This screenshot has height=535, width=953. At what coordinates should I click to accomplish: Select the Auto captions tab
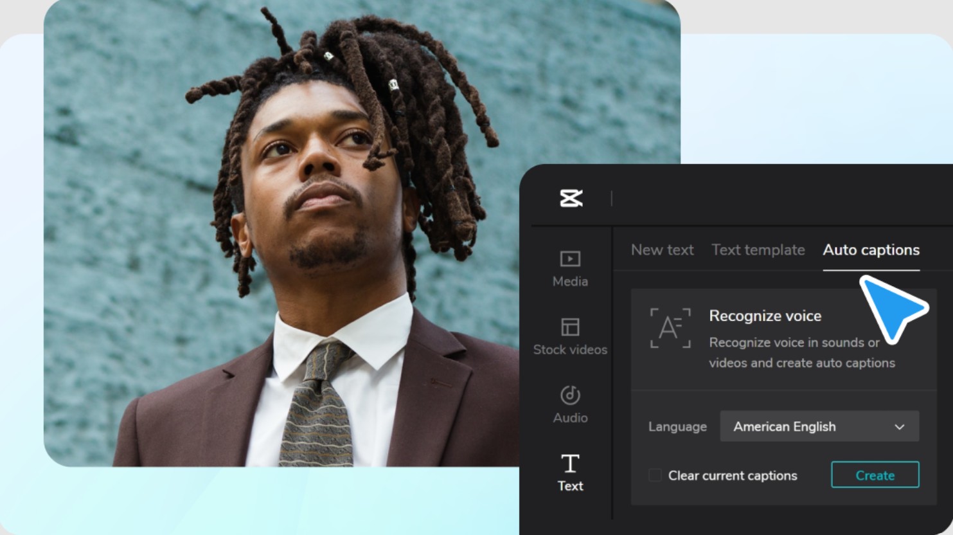[871, 250]
